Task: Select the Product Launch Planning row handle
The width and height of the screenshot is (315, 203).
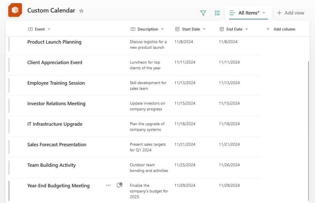Action: [9, 44]
